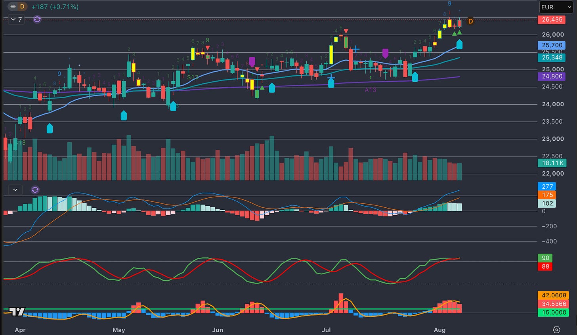Viewport: 577px width, 335px height.
Task: Select the teal 25,348 moving average label
Action: pos(552,57)
